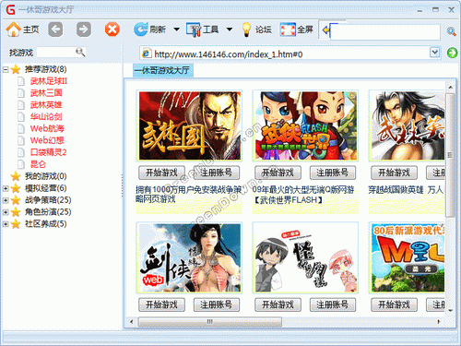Expand the 社区养成(5) category
The width and height of the screenshot is (461, 346).
click(6, 224)
